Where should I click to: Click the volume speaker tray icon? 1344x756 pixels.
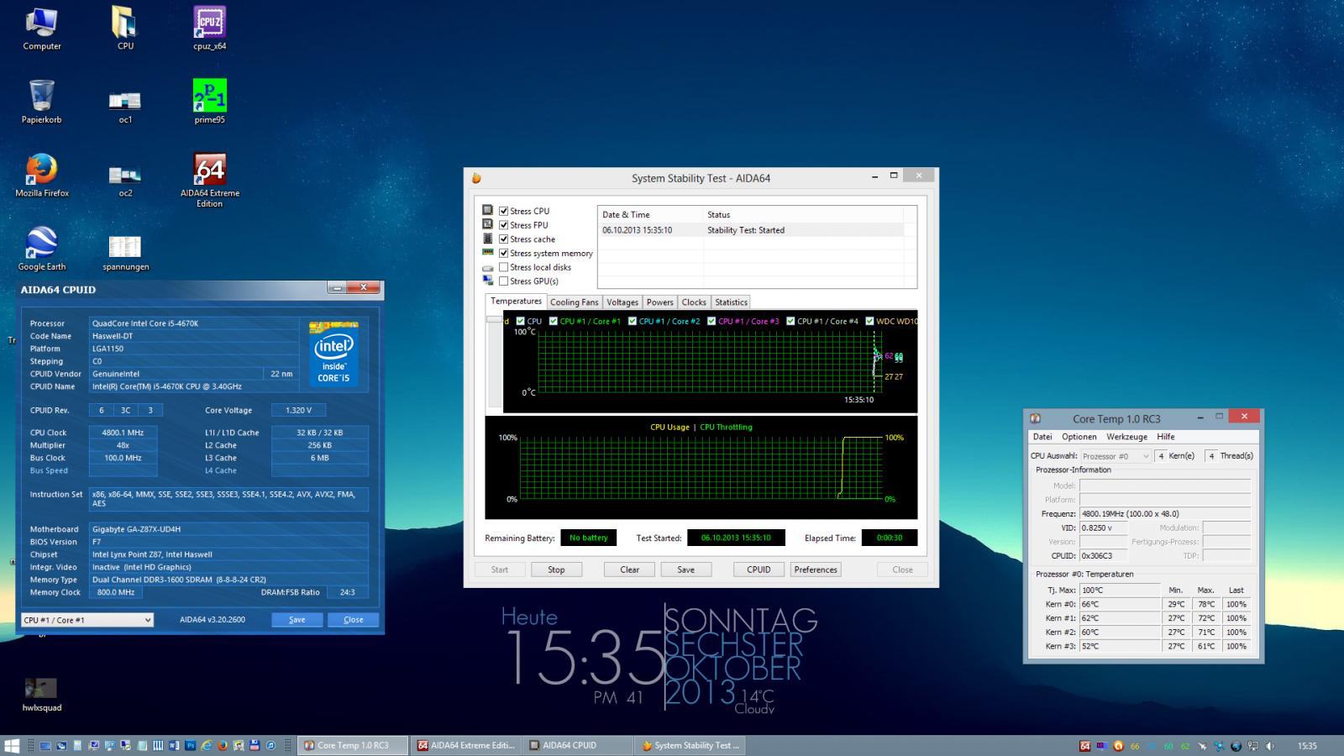click(x=1269, y=746)
